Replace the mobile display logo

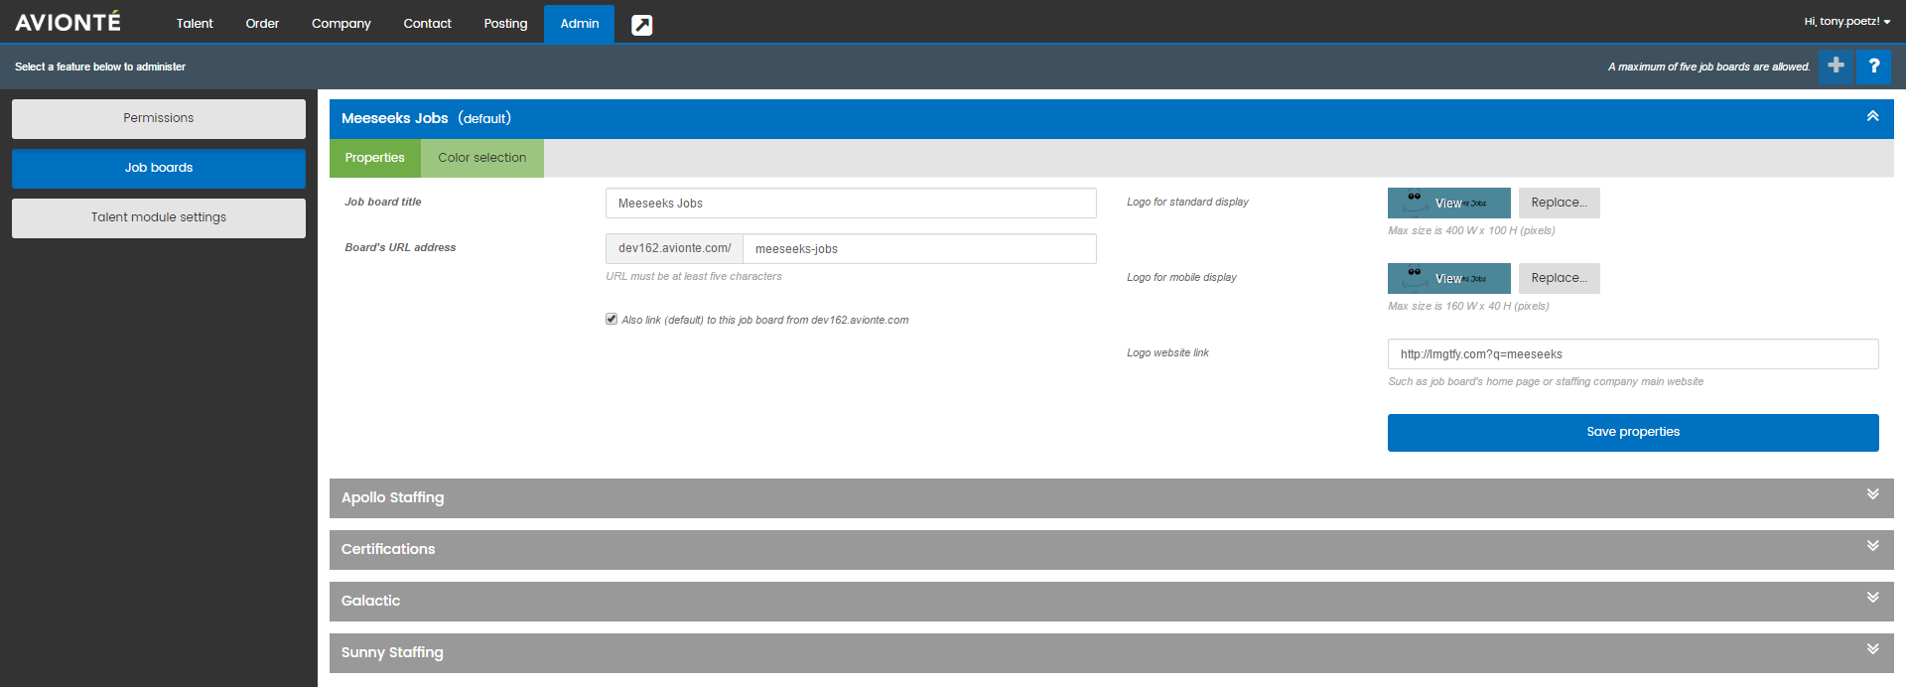(1559, 278)
